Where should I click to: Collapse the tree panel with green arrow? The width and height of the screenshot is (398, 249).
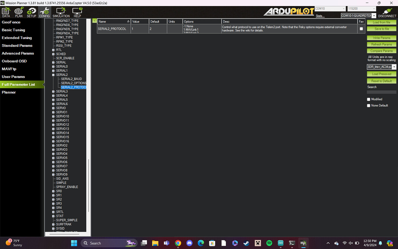(94, 21)
